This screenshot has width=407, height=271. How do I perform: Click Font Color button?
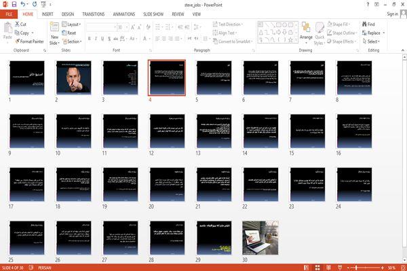(x=144, y=39)
